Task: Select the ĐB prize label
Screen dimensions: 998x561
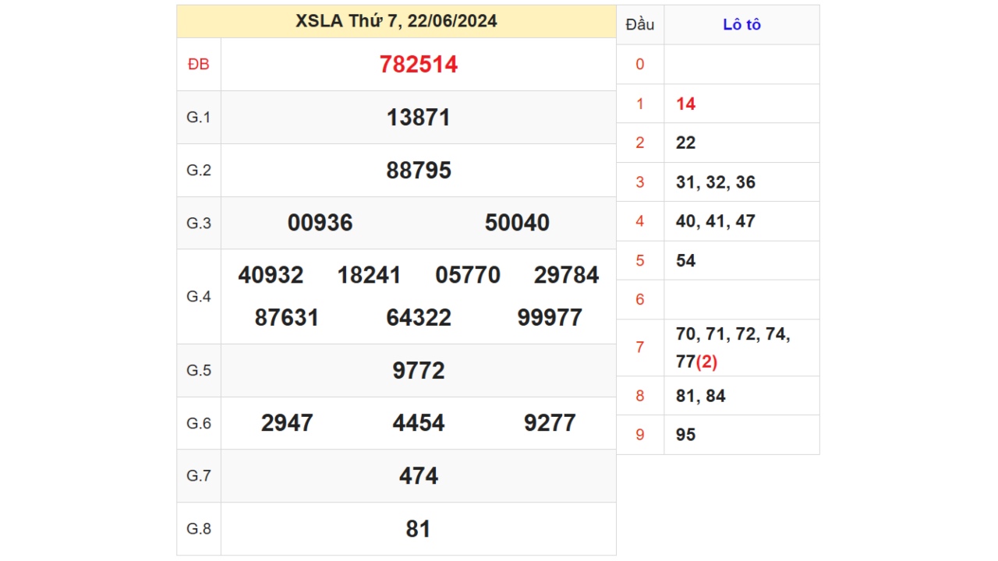Action: point(199,65)
